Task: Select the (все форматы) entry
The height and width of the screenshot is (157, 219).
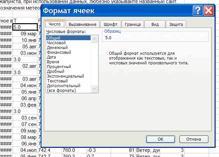Action: pyautogui.click(x=61, y=91)
